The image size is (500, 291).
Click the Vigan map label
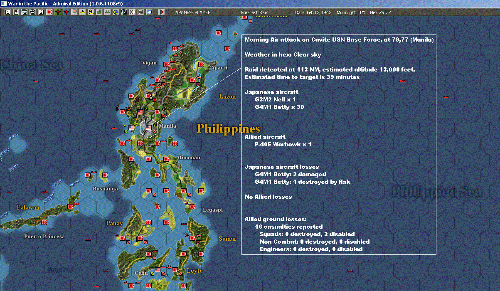pos(149,63)
